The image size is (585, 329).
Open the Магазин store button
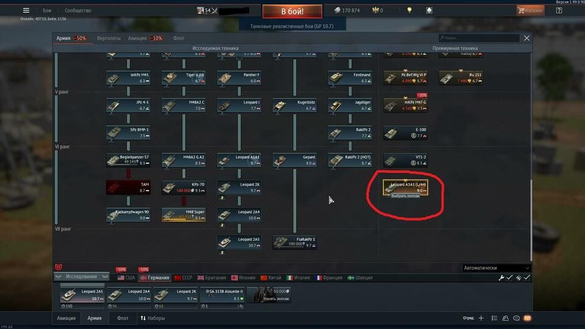pos(530,10)
